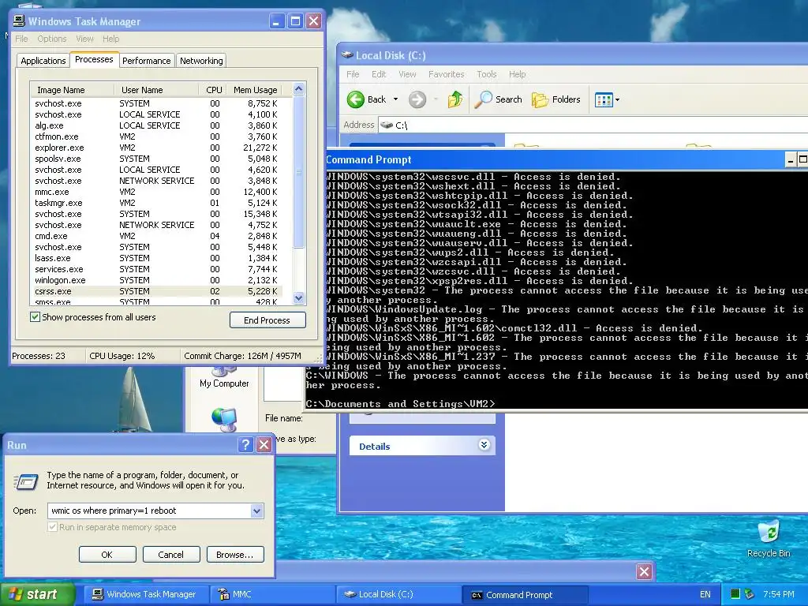
Task: Sort processes by Mem Usage column
Action: tap(256, 90)
